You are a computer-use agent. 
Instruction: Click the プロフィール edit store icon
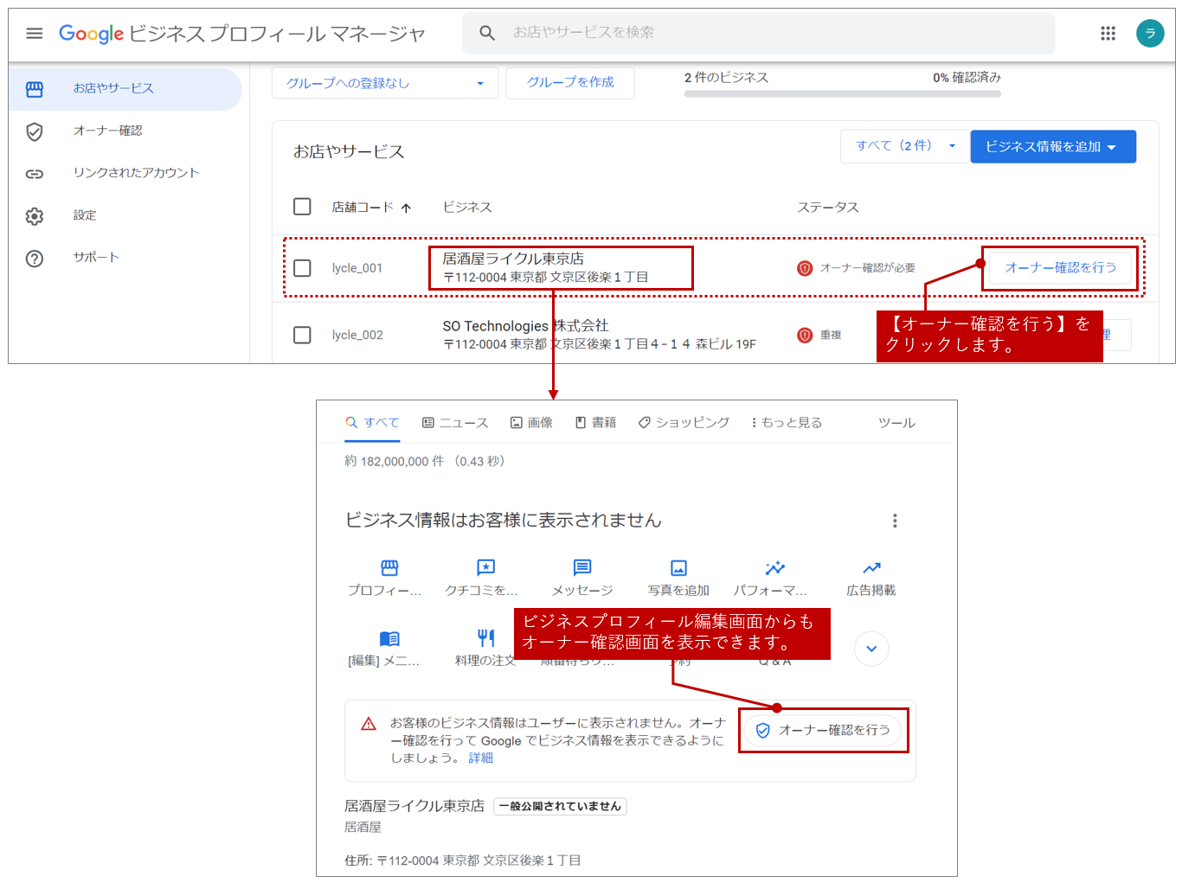pos(389,568)
